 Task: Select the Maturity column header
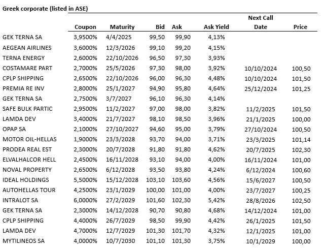122,27
